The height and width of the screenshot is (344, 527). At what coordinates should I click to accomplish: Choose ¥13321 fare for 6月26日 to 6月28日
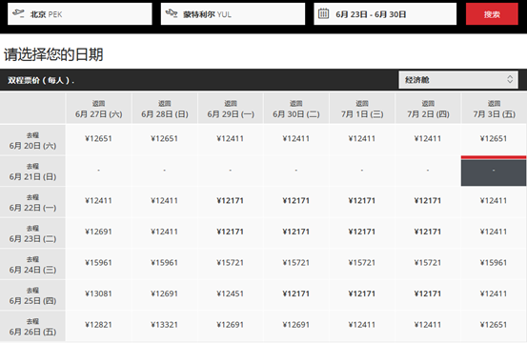[x=165, y=325]
